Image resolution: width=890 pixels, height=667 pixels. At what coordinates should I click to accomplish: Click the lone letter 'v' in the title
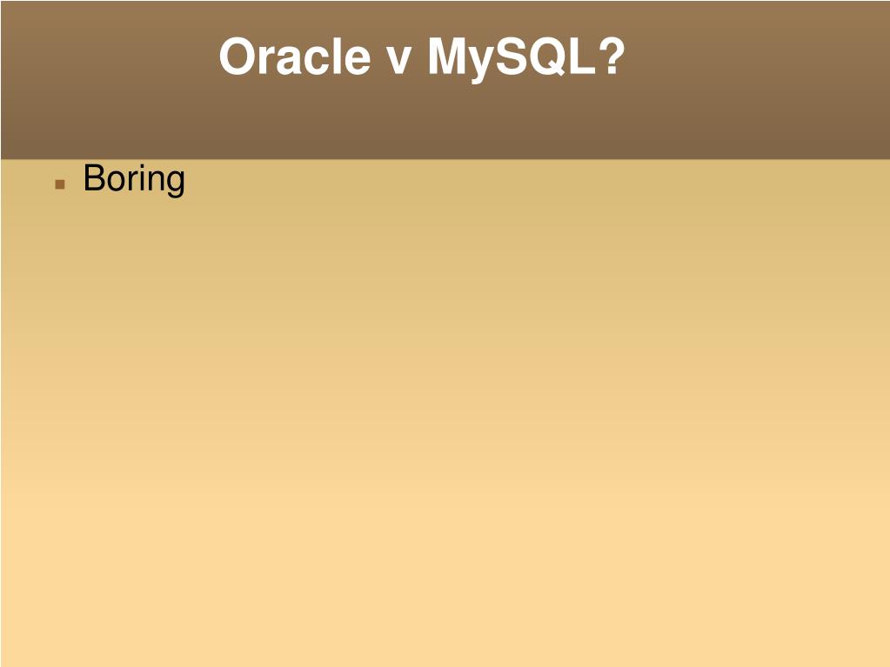(398, 61)
